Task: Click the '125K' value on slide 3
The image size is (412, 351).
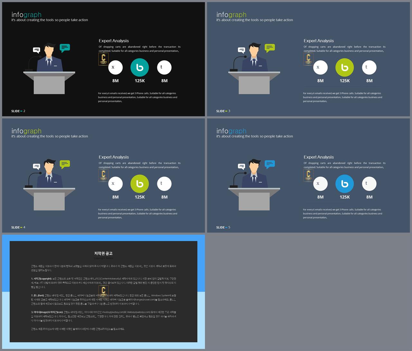Action: click(x=345, y=81)
